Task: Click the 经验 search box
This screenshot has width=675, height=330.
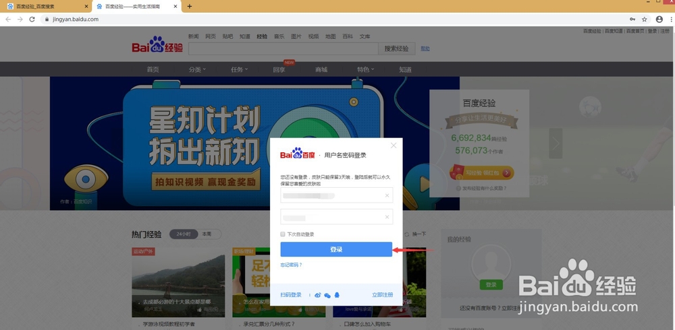Action: (283, 48)
